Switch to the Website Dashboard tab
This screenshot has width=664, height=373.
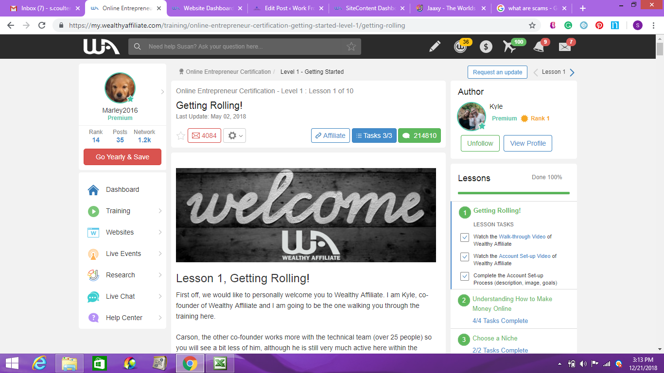point(206,8)
